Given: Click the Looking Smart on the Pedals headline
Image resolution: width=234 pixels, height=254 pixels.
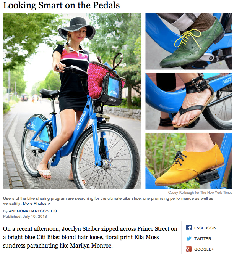Looking at the screenshot, I should (62, 5).
